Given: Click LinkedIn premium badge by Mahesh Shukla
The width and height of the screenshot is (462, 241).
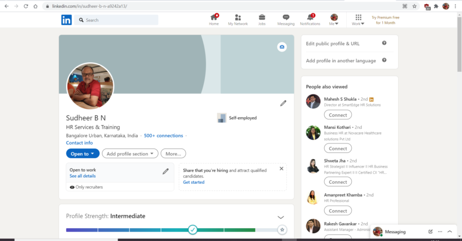Looking at the screenshot, I should (x=371, y=99).
